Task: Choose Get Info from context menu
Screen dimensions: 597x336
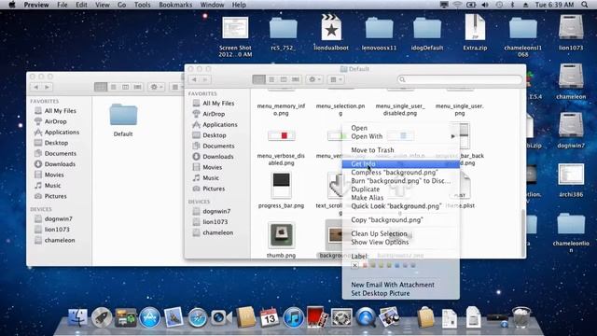Action: coord(400,164)
